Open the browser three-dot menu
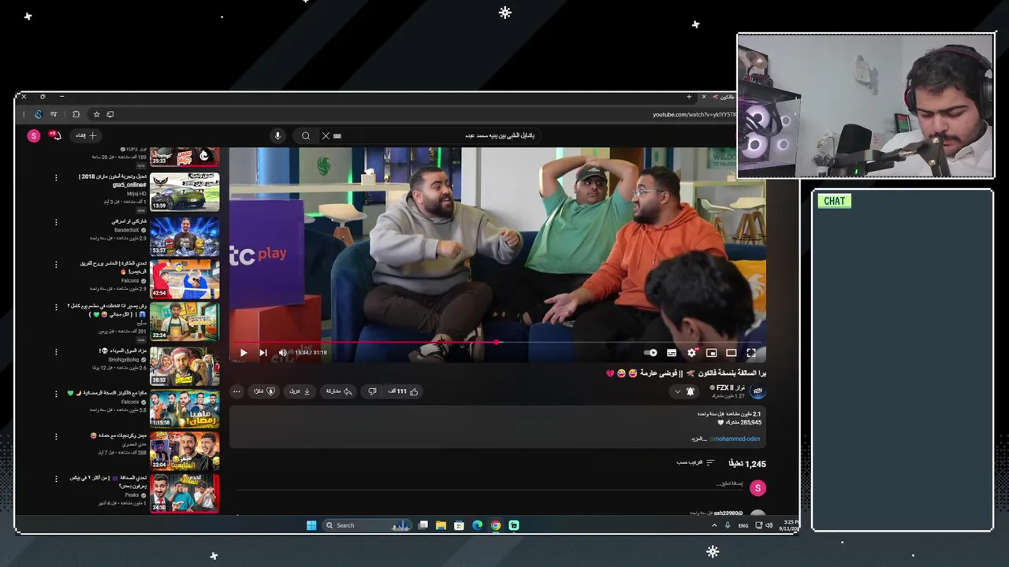This screenshot has width=1009, height=567. pyautogui.click(x=24, y=114)
